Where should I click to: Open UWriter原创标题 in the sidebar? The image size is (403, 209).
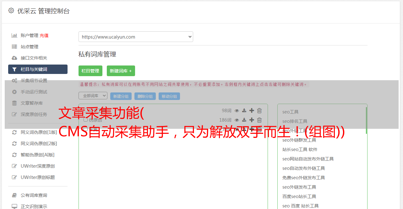(38, 177)
